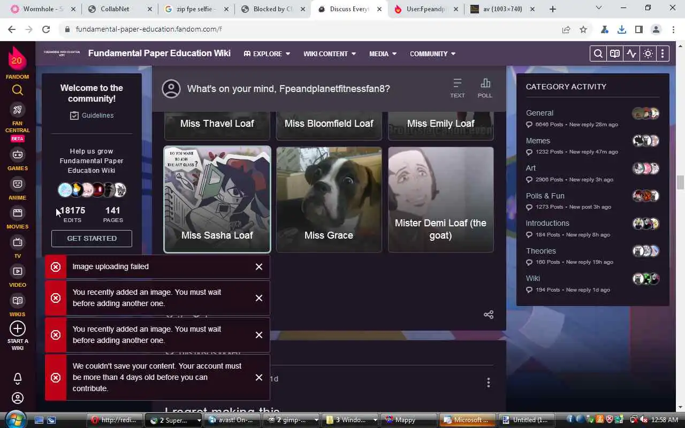Open the General category

[539, 113]
